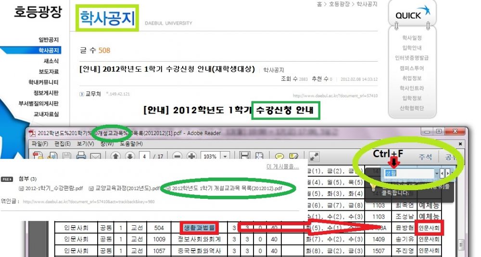Screen dimensions: 481x257
Task: Zoom in with the plus button
Action: (191, 156)
